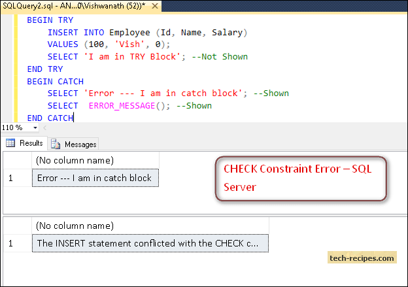Click on the 'VALUES (100, 'Vish', 0);' line
The height and width of the screenshot is (287, 408).
pos(109,44)
